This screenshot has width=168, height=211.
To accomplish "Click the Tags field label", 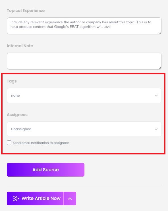I will click(12, 81).
